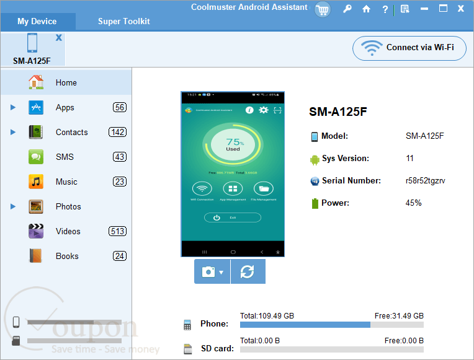Click Connect via Wi-Fi button

409,48
